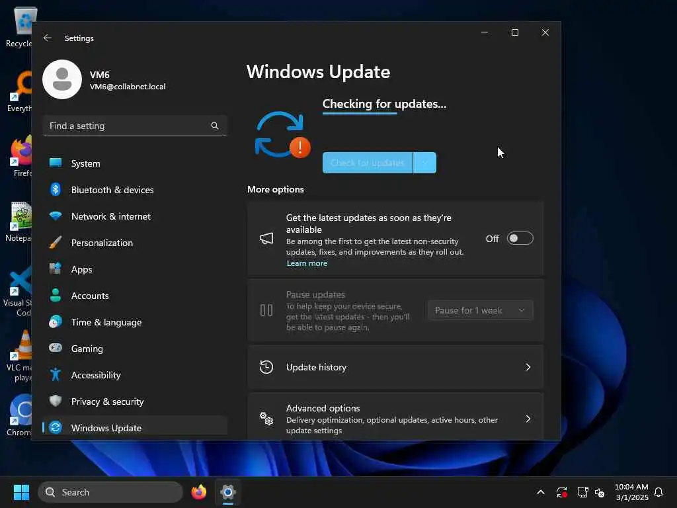This screenshot has height=508, width=677.
Task: Open System settings category
Action: pyautogui.click(x=135, y=163)
